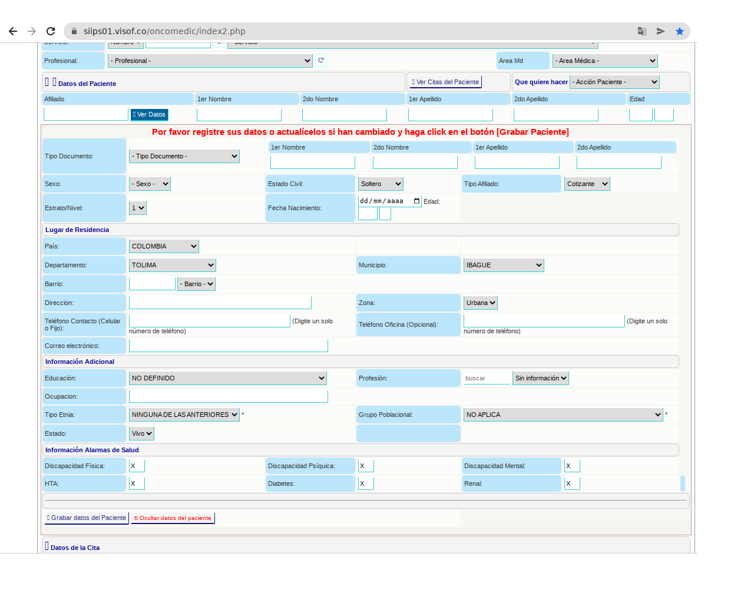Open the Acción Paciente dropdown
This screenshot has width=754, height=603.
614,82
